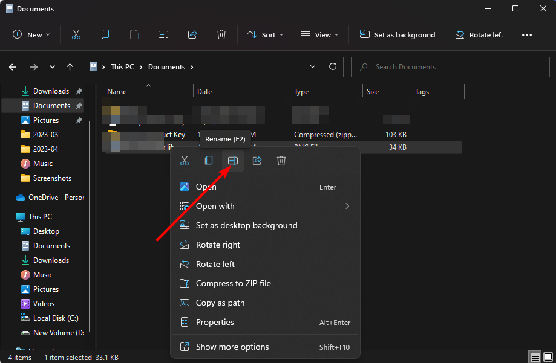
Task: Click the Copy icon in the top toolbar
Action: point(105,34)
